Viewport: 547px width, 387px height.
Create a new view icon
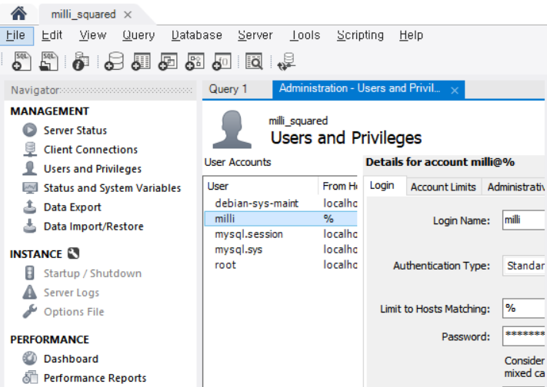pyautogui.click(x=168, y=61)
